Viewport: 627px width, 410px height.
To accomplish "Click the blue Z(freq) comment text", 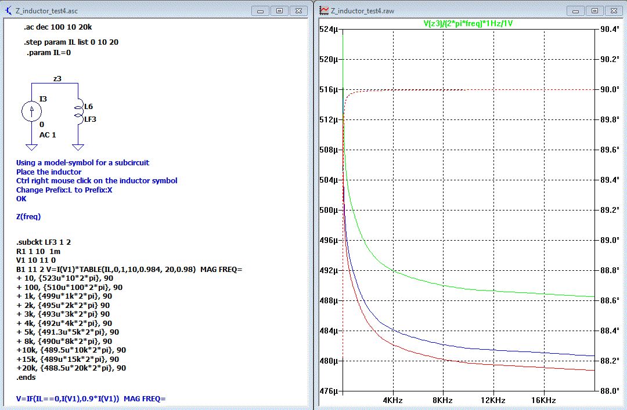I will [x=28, y=216].
